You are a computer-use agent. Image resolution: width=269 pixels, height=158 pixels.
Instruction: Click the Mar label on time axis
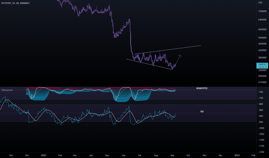coord(75,155)
